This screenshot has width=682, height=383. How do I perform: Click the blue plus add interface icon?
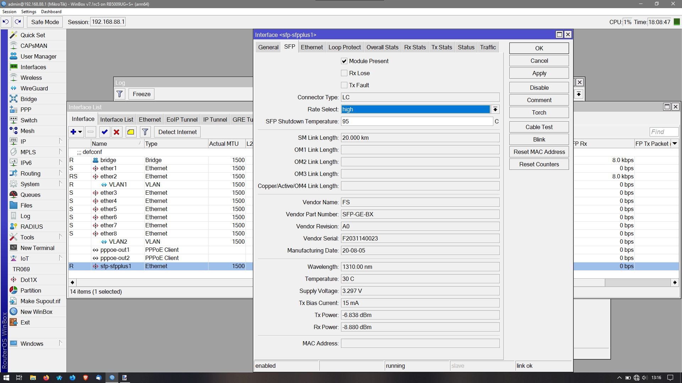tap(74, 132)
